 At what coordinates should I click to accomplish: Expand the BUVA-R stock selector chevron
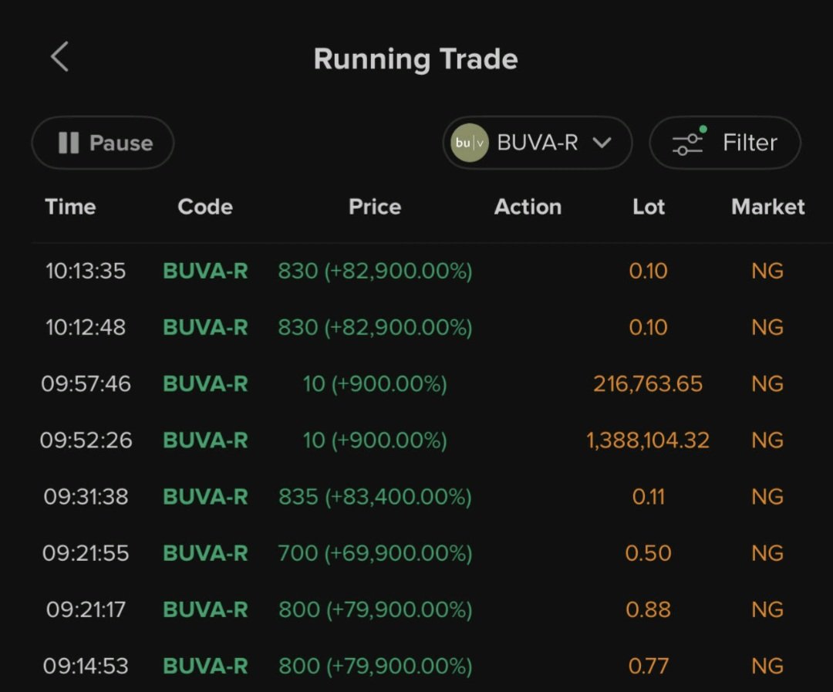602,143
